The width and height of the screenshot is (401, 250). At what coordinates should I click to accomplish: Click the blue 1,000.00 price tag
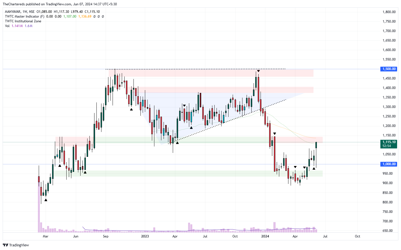(x=389, y=164)
